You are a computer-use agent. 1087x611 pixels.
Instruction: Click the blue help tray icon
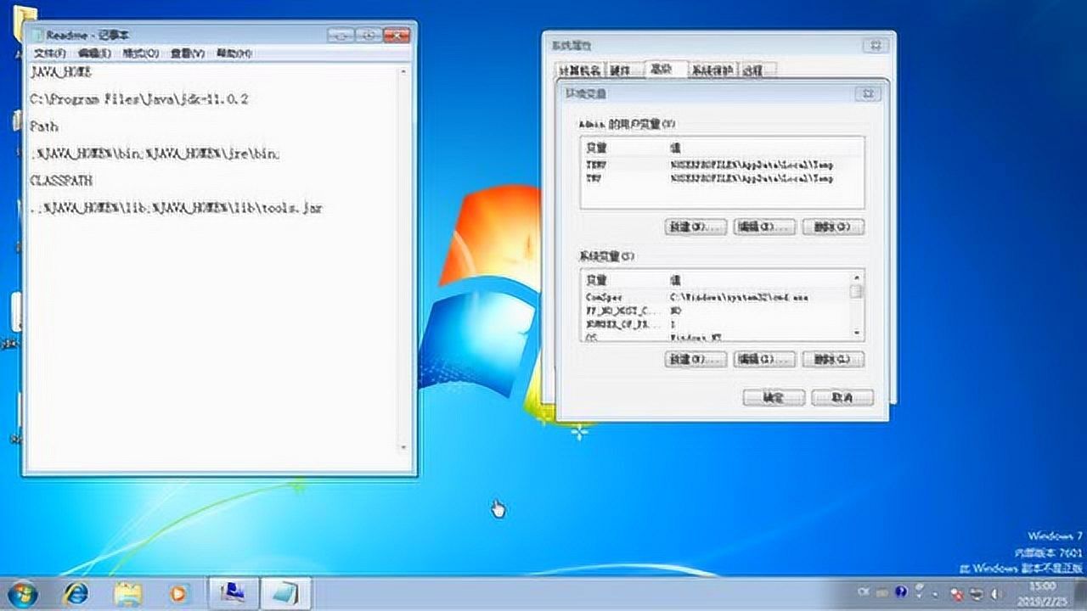[902, 591]
